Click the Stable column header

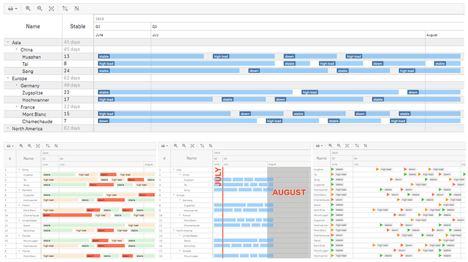[x=78, y=27]
